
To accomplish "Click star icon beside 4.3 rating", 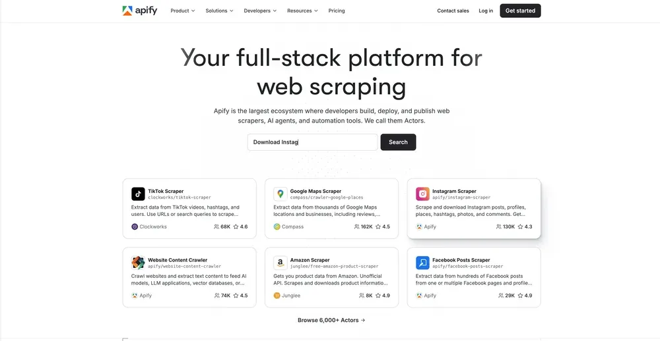I will coord(520,226).
